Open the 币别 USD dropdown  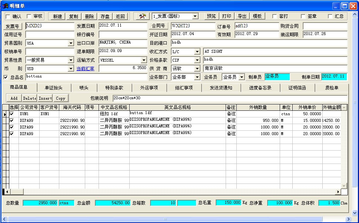71,69
